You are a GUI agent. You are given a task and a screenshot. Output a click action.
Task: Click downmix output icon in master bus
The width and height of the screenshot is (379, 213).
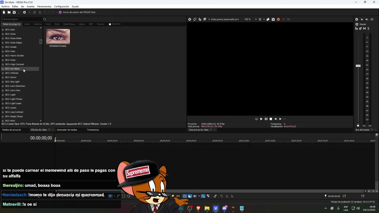[x=362, y=19]
